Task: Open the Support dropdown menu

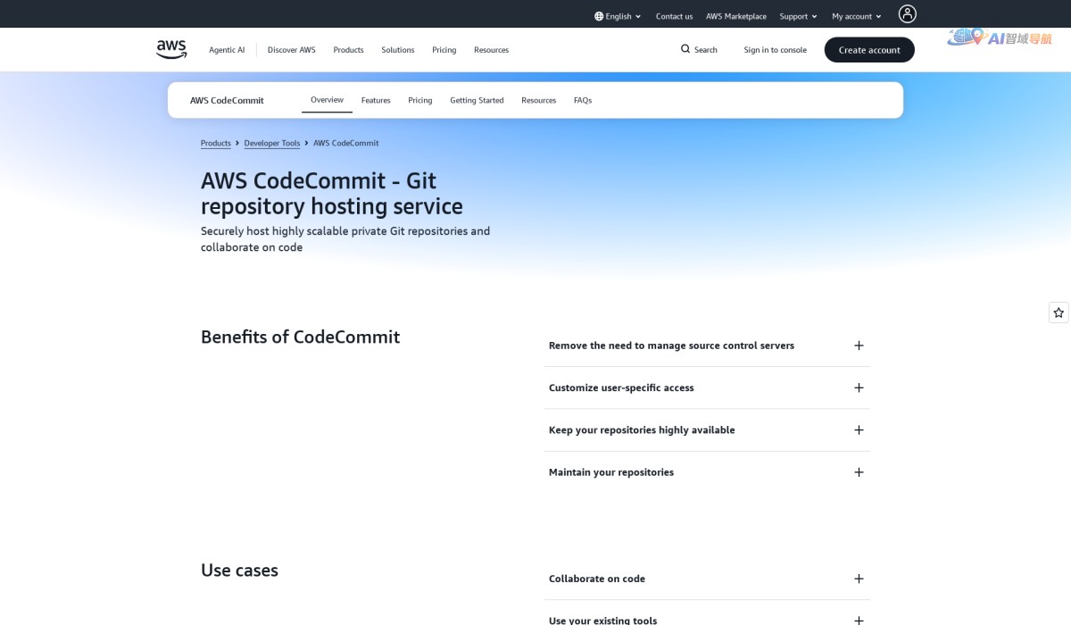Action: pos(798,16)
